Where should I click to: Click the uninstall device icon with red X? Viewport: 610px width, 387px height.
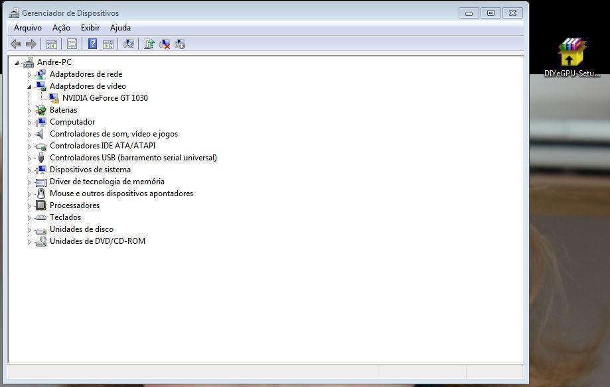coord(165,44)
